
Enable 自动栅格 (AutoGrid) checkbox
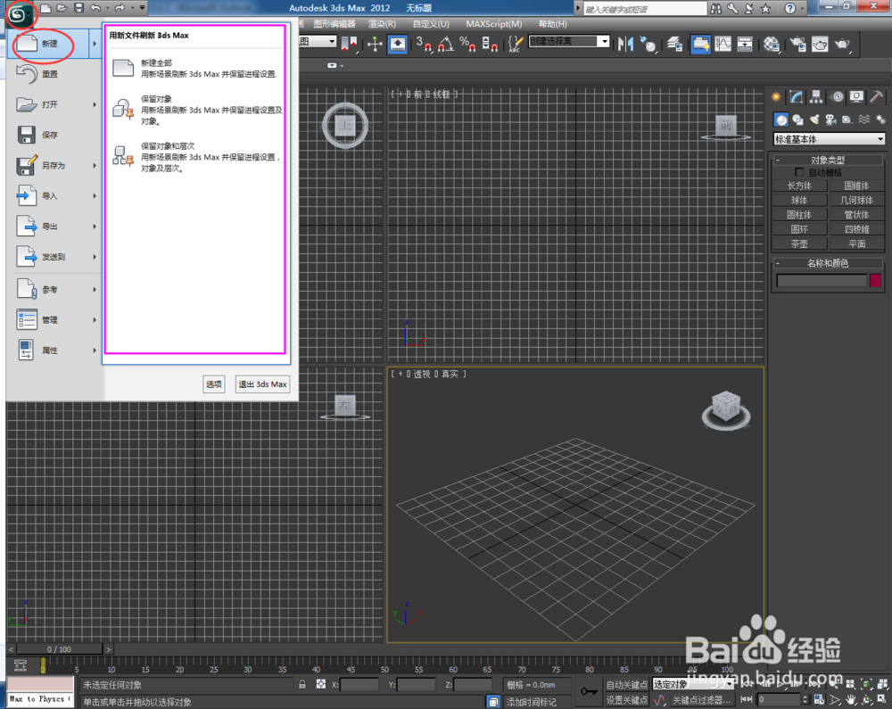pos(799,172)
